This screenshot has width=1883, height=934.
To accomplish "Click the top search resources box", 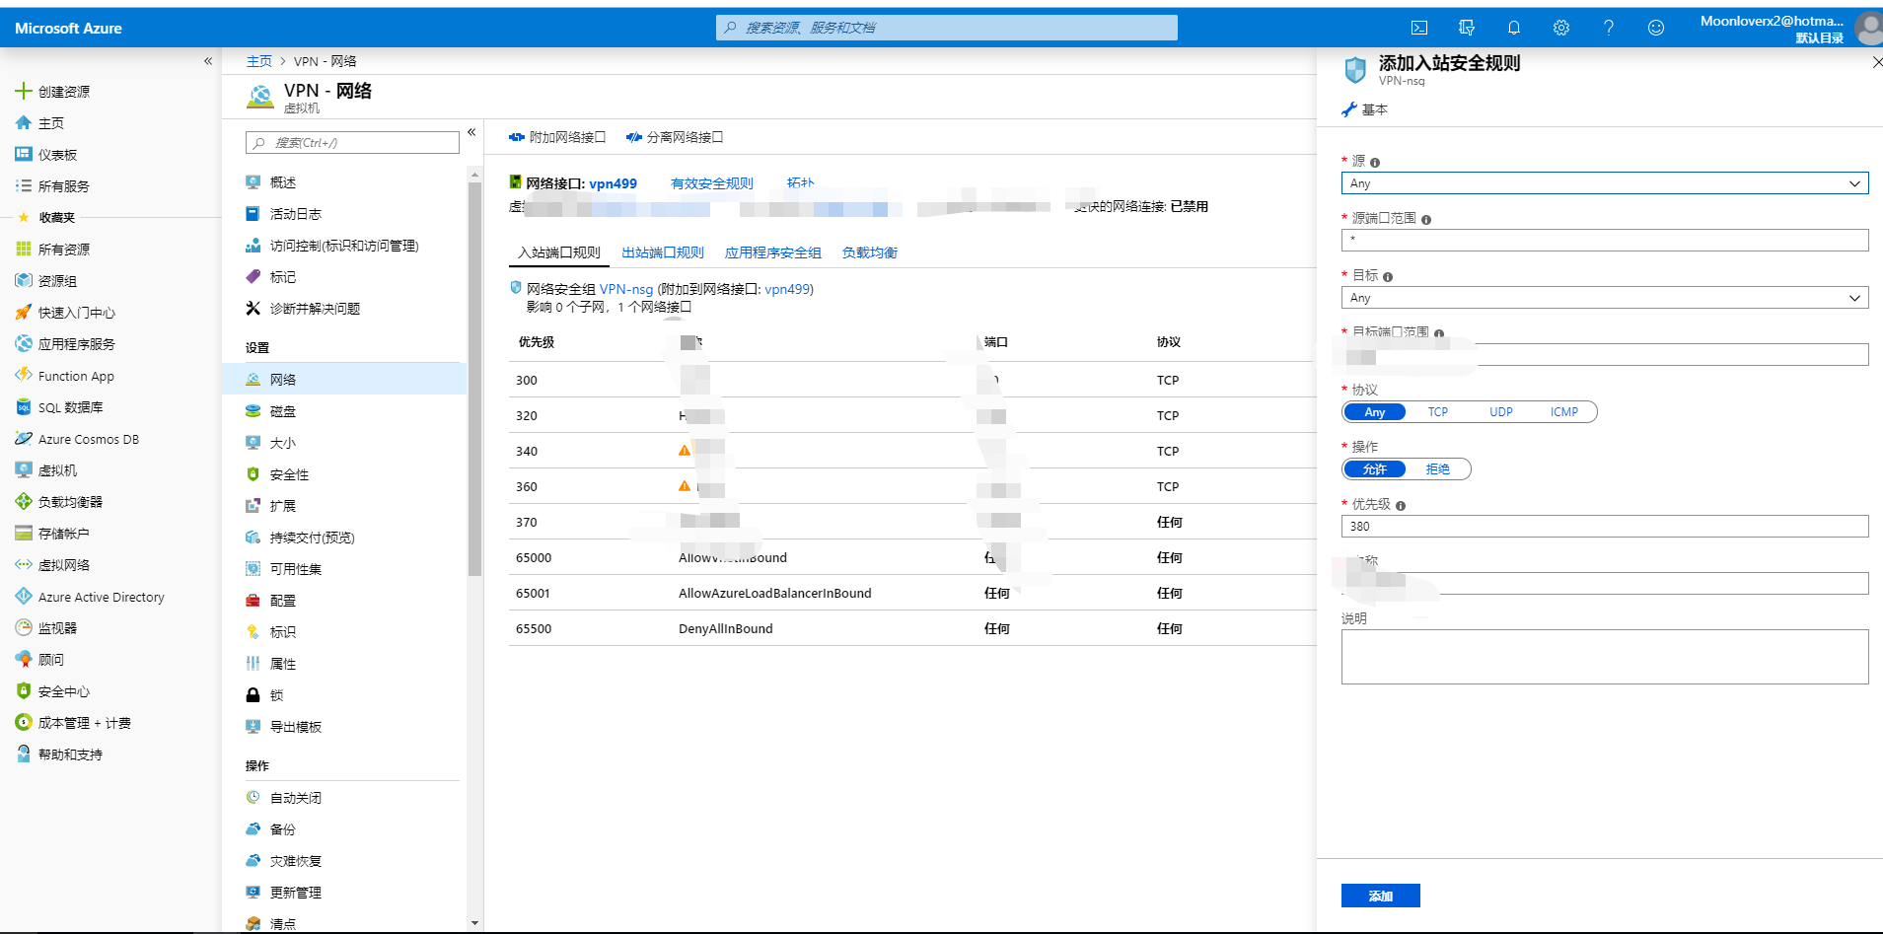I will coord(947,28).
